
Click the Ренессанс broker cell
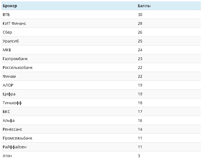pos(12,129)
